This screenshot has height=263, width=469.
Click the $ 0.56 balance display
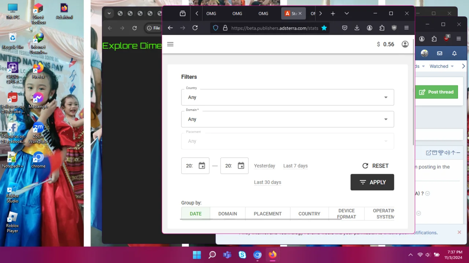tap(385, 44)
